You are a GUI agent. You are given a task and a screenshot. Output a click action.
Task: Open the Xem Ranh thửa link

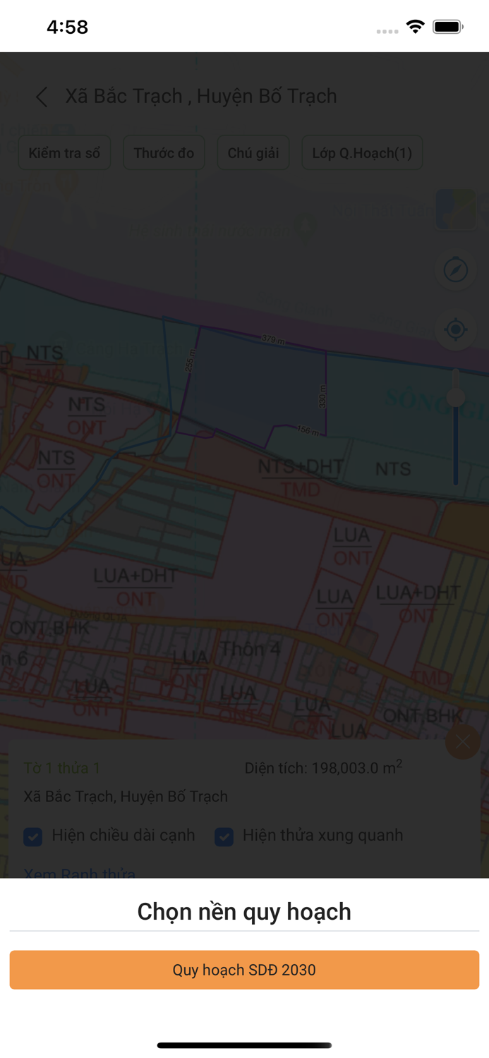point(80,873)
